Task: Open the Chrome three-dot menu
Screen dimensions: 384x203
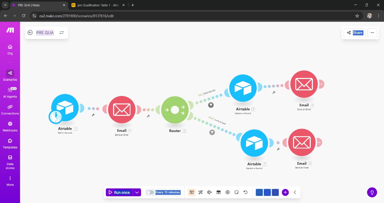Action: pyautogui.click(x=379, y=16)
